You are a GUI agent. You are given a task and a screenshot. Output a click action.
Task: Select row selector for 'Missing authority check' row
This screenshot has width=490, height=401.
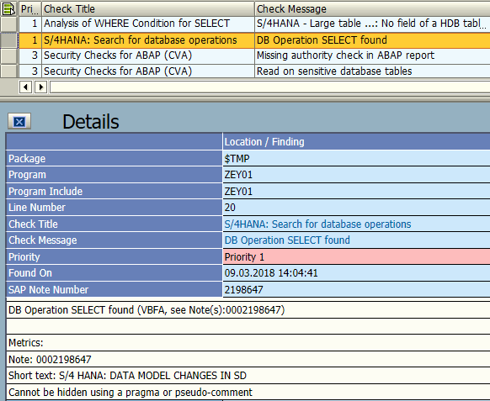pyautogui.click(x=8, y=55)
